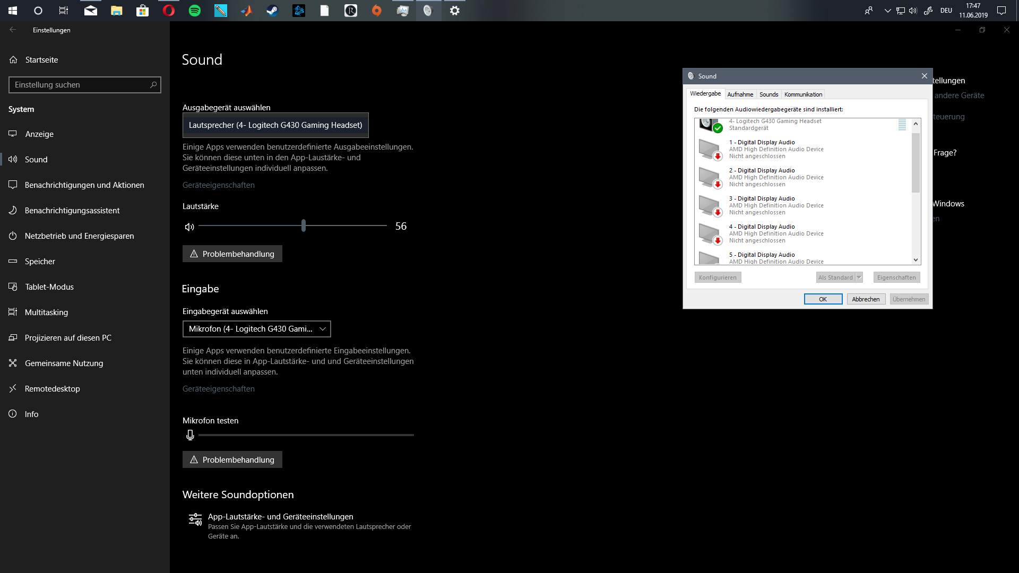Image resolution: width=1019 pixels, height=573 pixels.
Task: Open the clock showing 17:47
Action: [x=973, y=10]
